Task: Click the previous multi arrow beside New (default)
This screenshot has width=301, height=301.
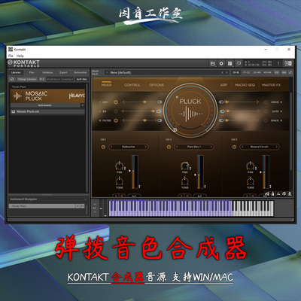Action: tap(222, 72)
